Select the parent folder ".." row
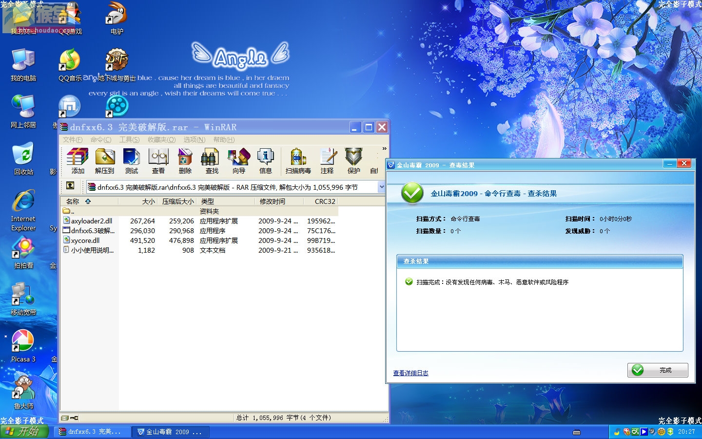702x439 pixels. coord(199,211)
